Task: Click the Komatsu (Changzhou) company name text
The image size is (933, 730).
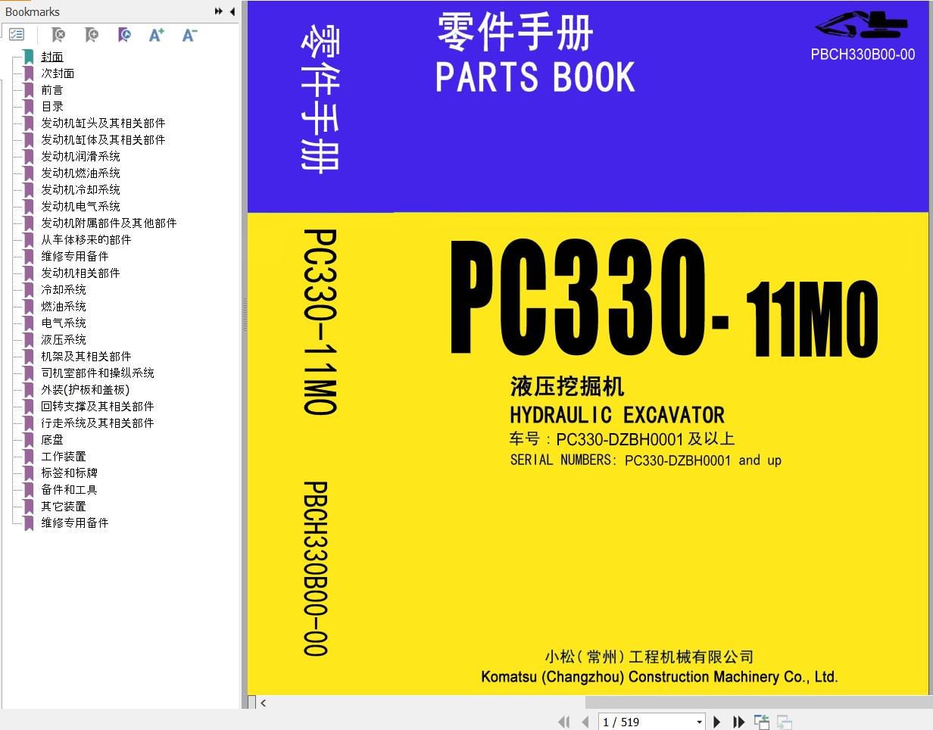Action: [x=660, y=677]
